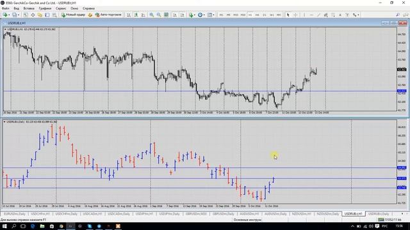
Task: Expand the Templates dropdown arrow
Action: pos(213,15)
